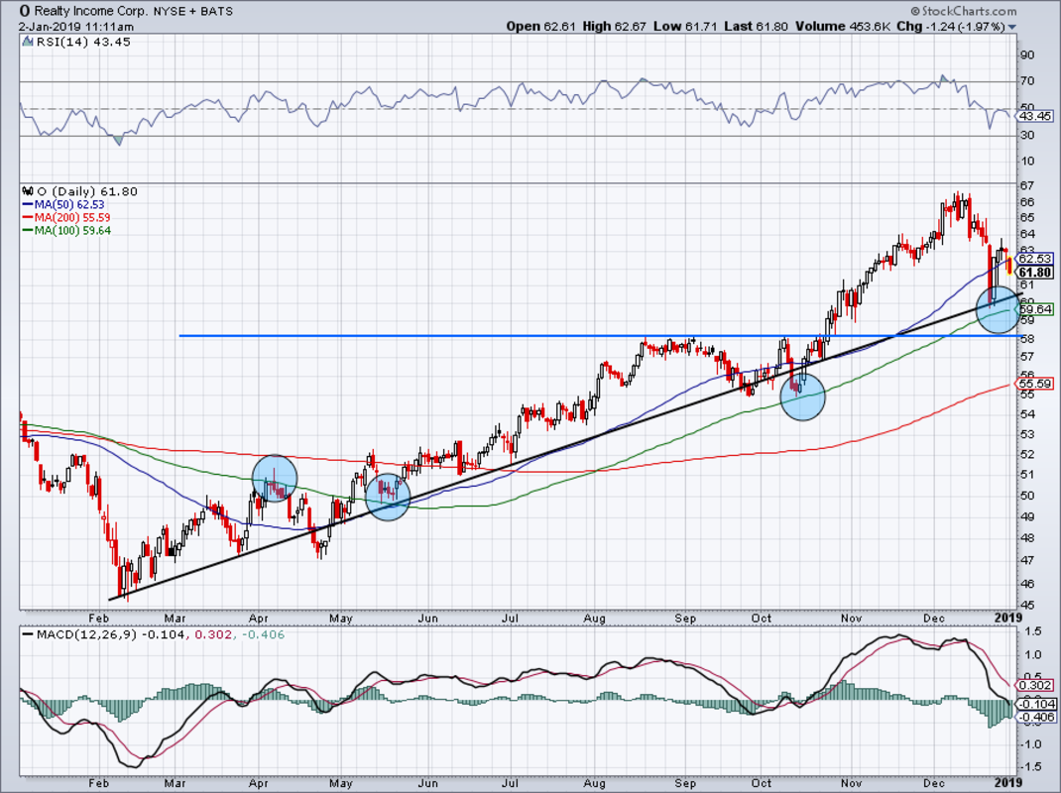Click the Aug label under the price chart
The image size is (1061, 793).
594,619
